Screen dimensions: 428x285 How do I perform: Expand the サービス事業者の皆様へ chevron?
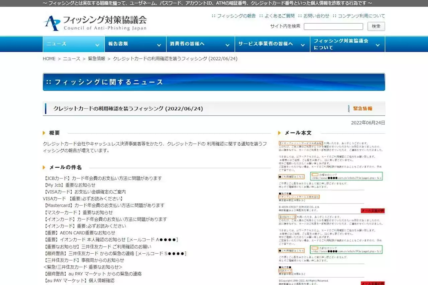(303, 45)
